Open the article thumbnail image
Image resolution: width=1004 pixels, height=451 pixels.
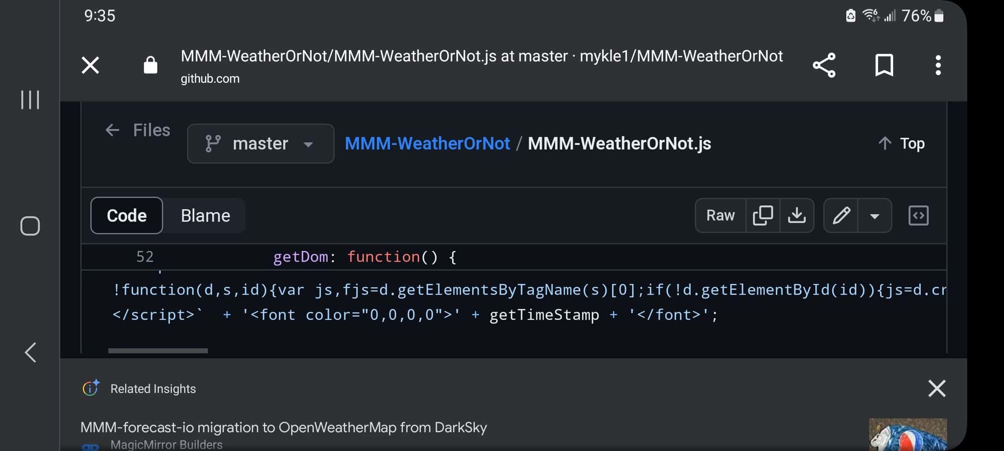tap(908, 434)
